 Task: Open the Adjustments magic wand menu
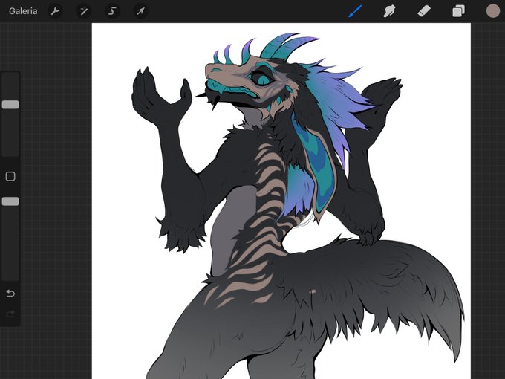84,11
